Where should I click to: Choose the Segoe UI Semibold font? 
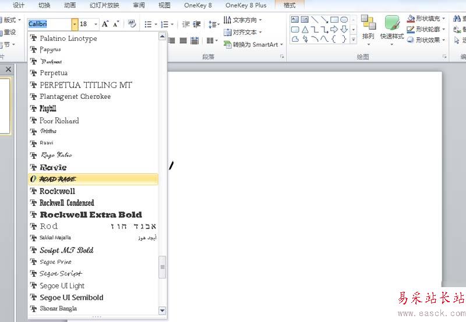(x=93, y=298)
